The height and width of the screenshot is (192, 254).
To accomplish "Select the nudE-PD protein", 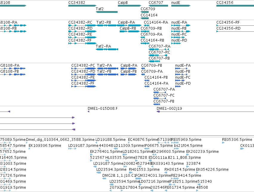I will pyautogui.click(x=183, y=83).
